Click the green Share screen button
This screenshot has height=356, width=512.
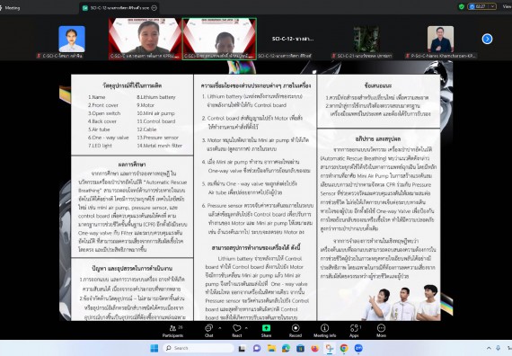click(266, 331)
